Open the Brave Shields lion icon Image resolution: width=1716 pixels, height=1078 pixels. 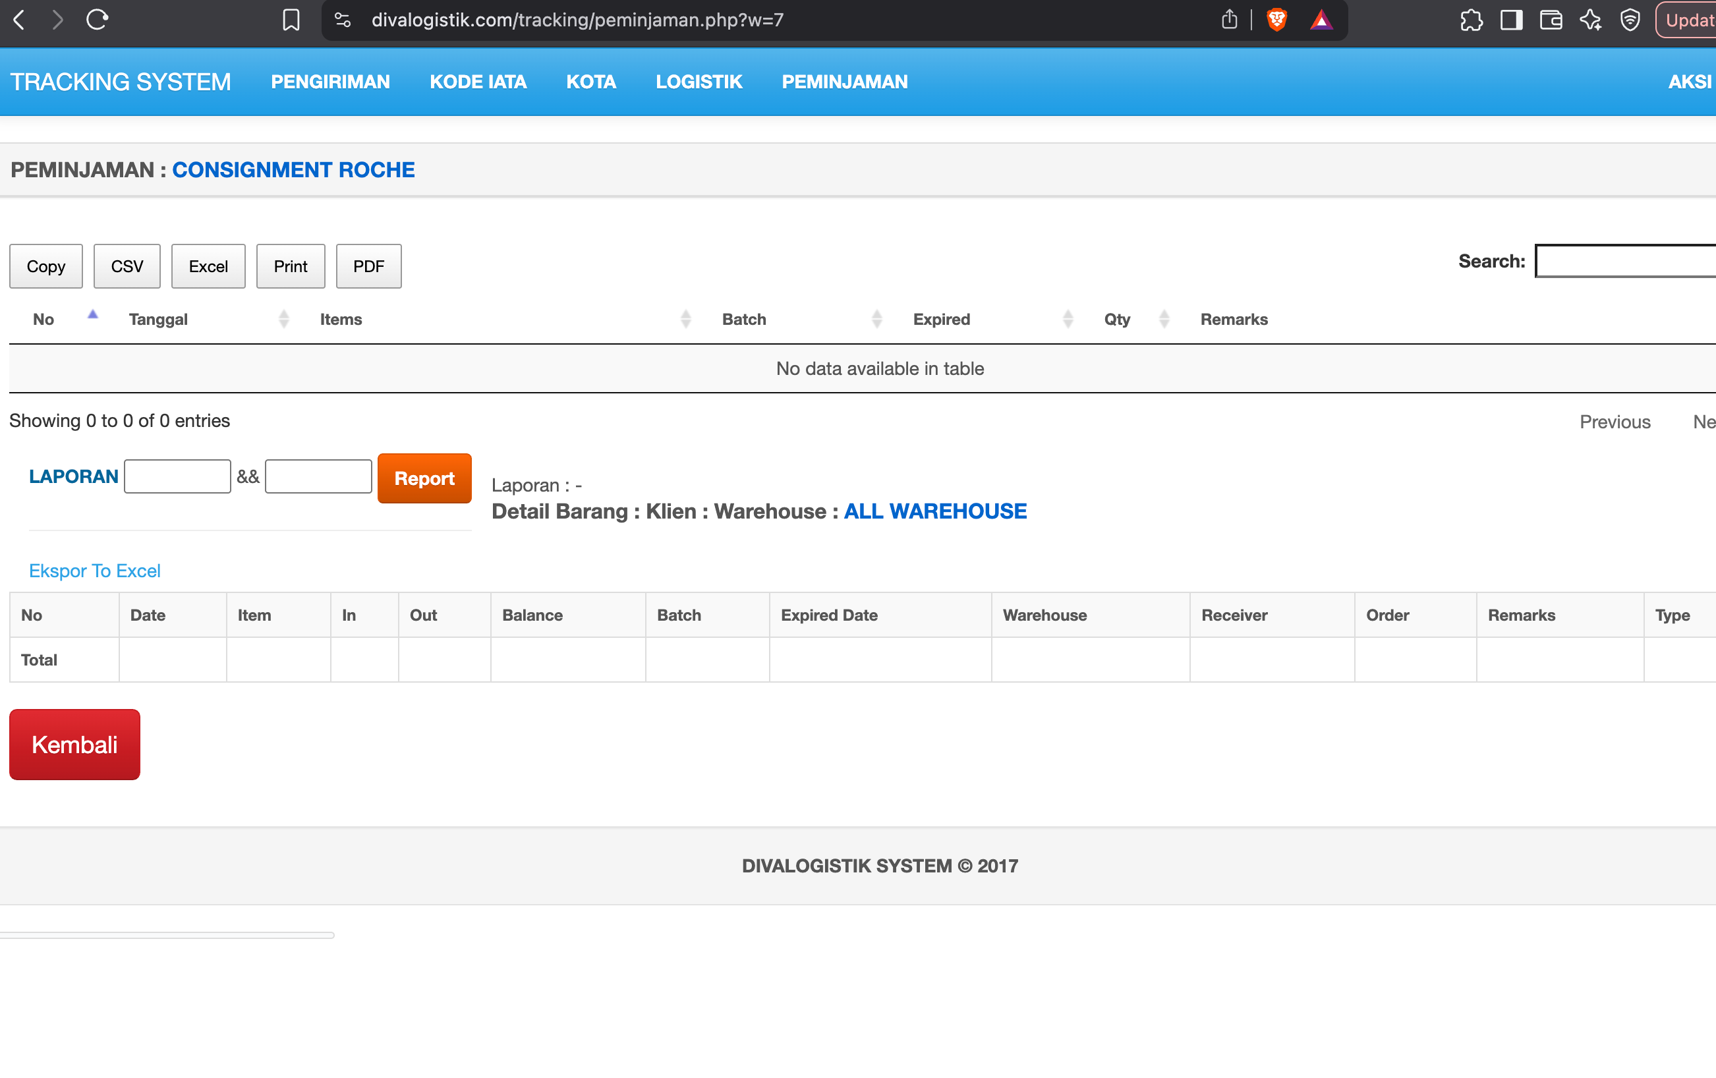(1276, 20)
